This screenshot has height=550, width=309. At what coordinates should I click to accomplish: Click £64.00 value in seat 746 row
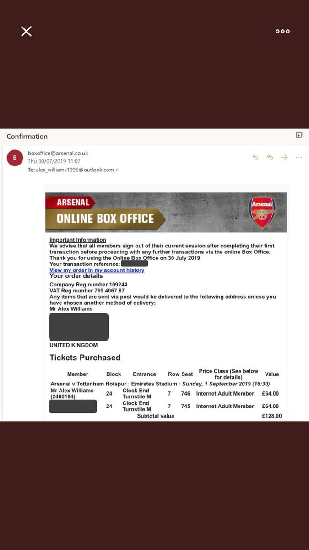271,393
